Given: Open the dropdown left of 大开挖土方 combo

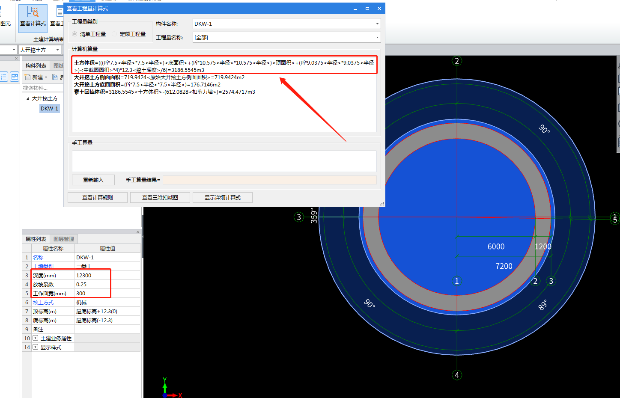Looking at the screenshot, I should 14,50.
